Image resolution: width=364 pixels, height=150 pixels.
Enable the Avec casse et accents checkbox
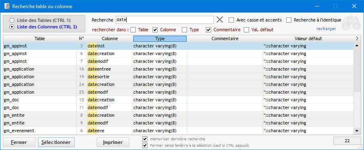pyautogui.click(x=231, y=20)
